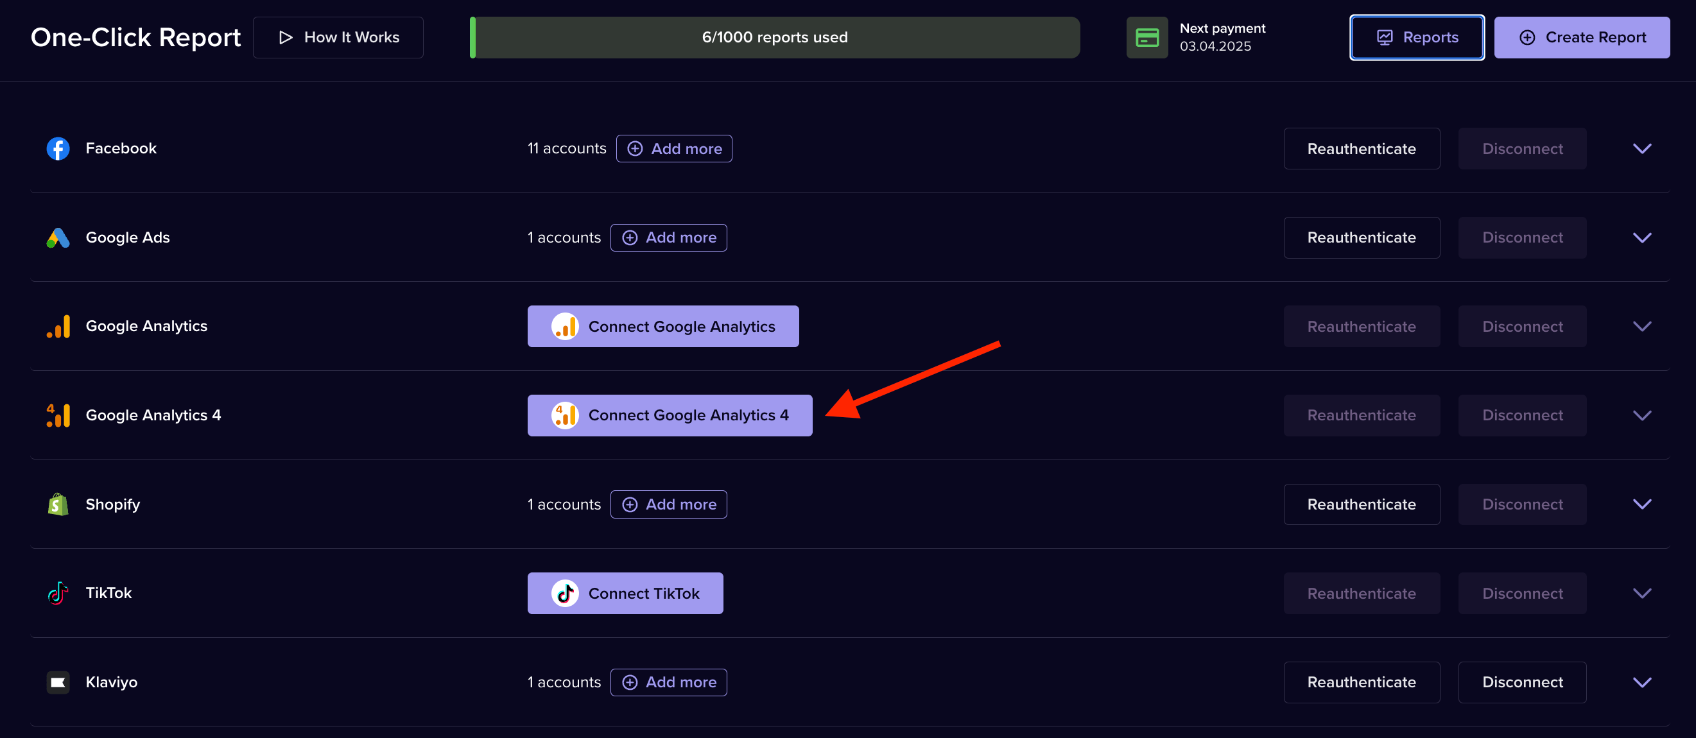The width and height of the screenshot is (1696, 738).
Task: Click the play icon in How It Works
Action: pyautogui.click(x=286, y=37)
